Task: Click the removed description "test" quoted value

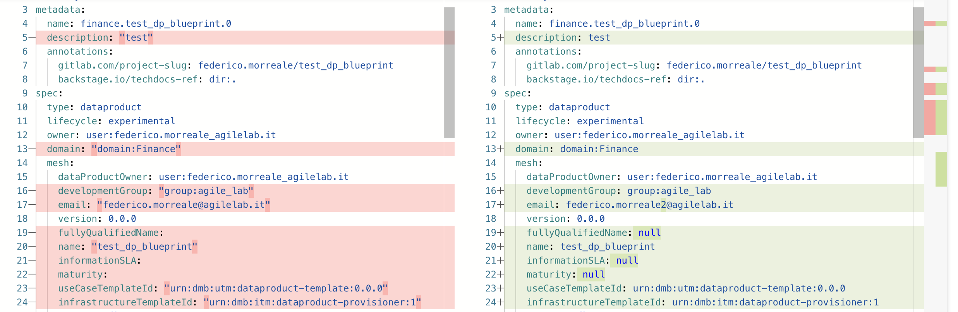Action: pos(136,38)
